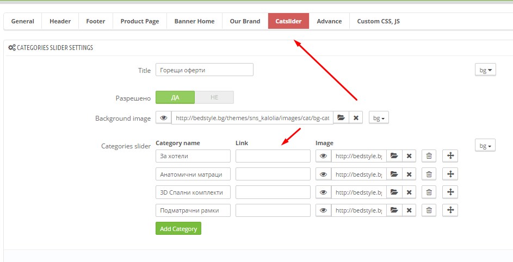This screenshot has width=513, height=262.
Task: Click the Link field for 3D Спални комплекти
Action: 273,192
